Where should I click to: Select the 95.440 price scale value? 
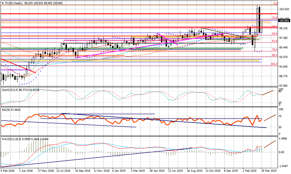pyautogui.click(x=284, y=48)
